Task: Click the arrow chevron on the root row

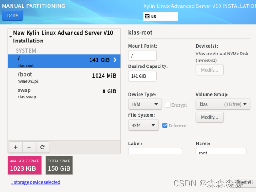Action: click(x=115, y=60)
